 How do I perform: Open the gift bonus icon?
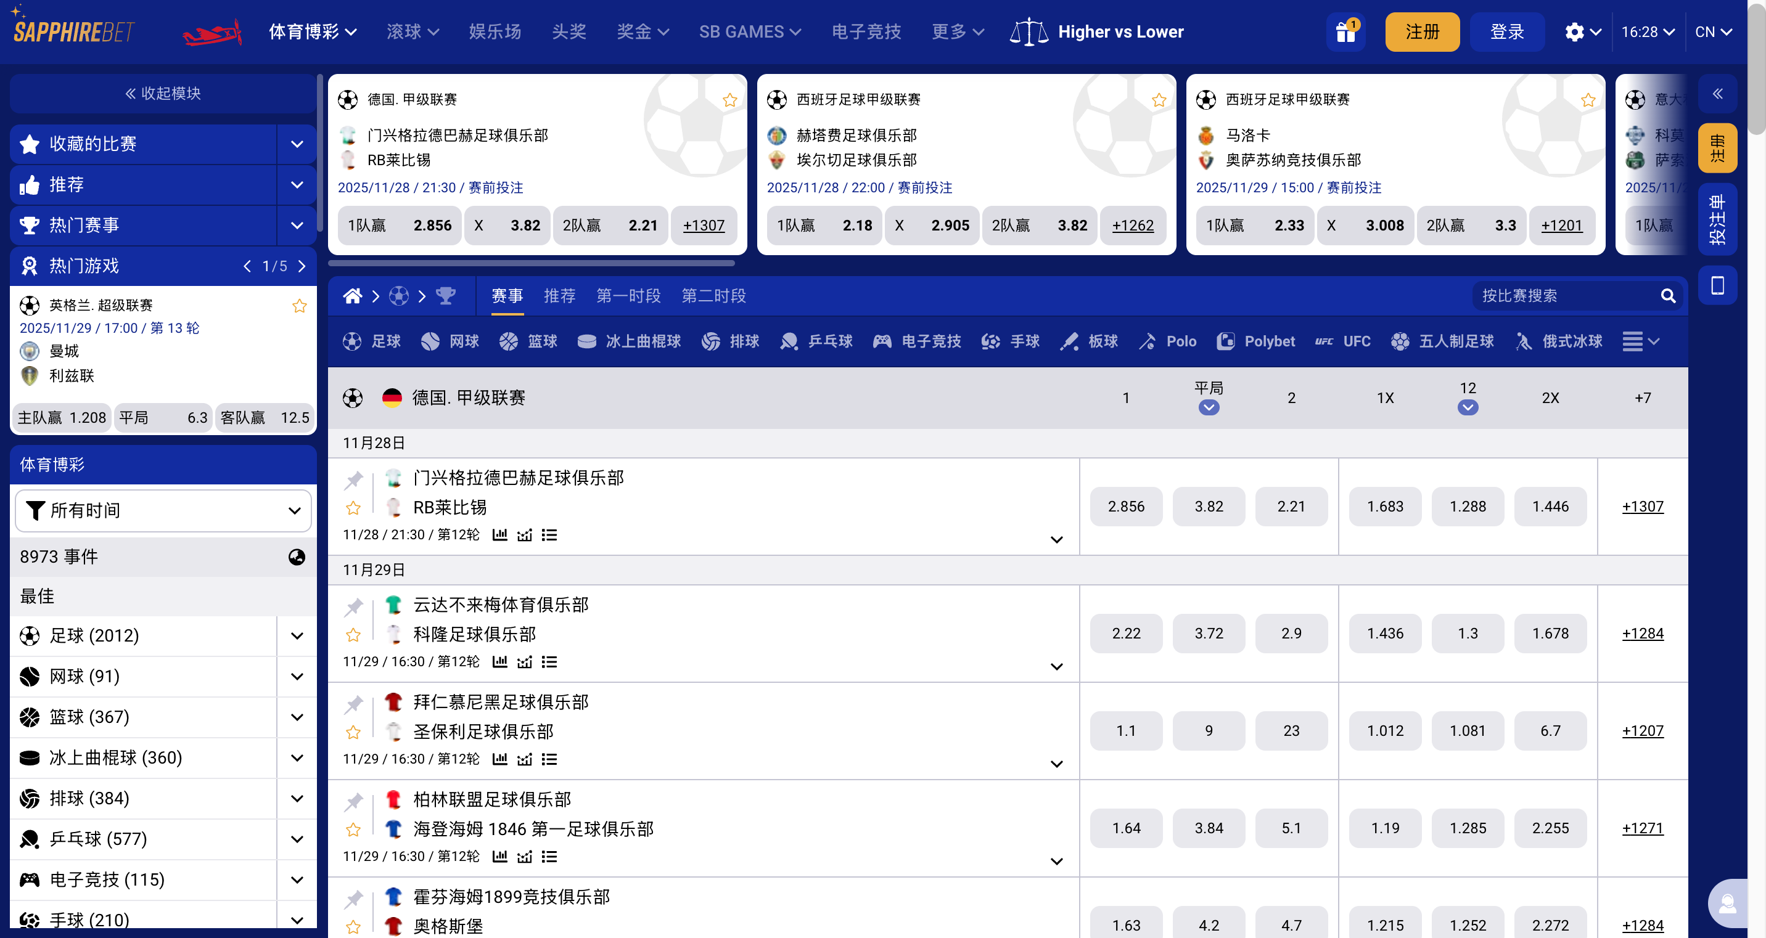coord(1345,31)
